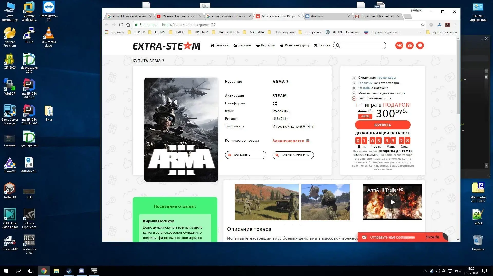The image size is (493, 276).
Task: Open File Explorer from taskbar
Action: click(56, 271)
